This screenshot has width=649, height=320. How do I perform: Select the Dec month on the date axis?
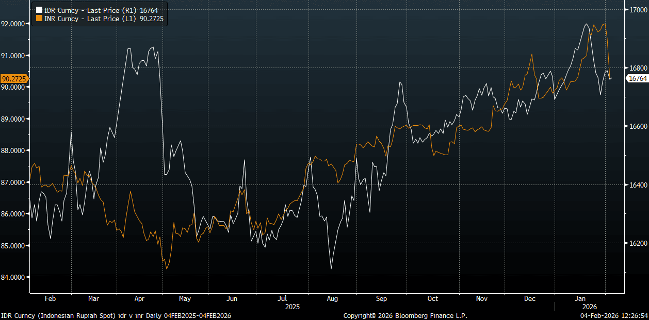tap(529, 298)
